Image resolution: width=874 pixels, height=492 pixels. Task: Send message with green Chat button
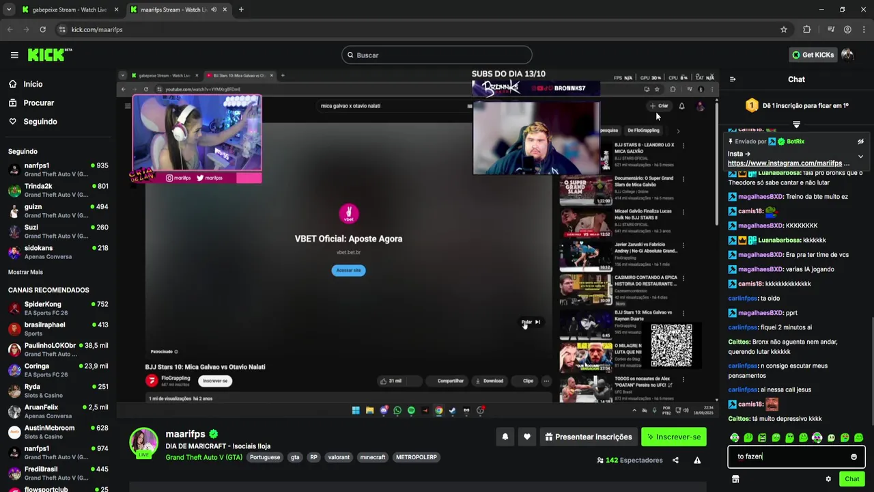pos(851,479)
